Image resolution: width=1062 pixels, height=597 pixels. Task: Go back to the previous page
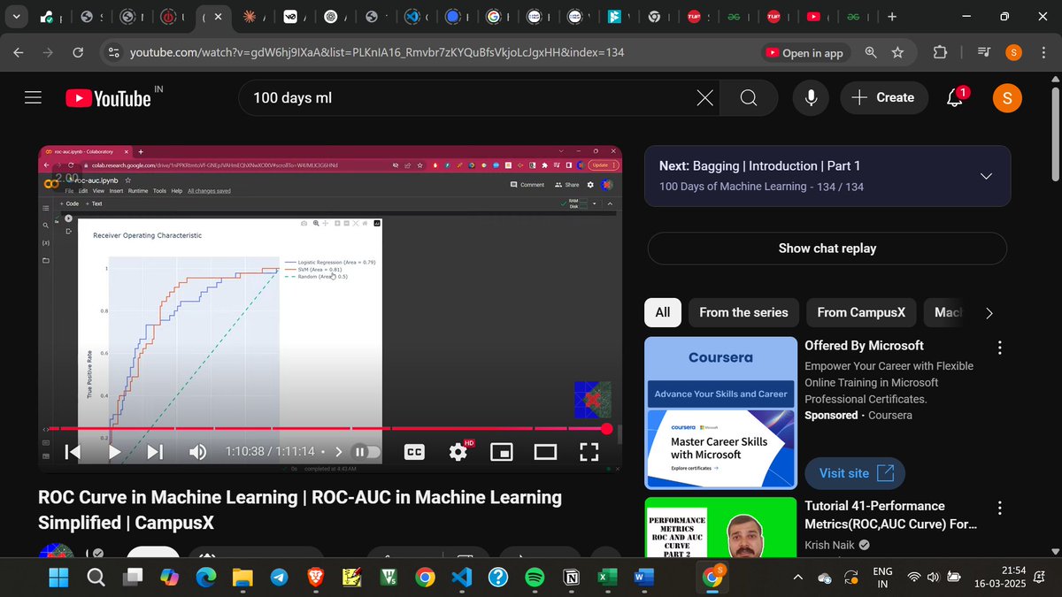(x=19, y=53)
